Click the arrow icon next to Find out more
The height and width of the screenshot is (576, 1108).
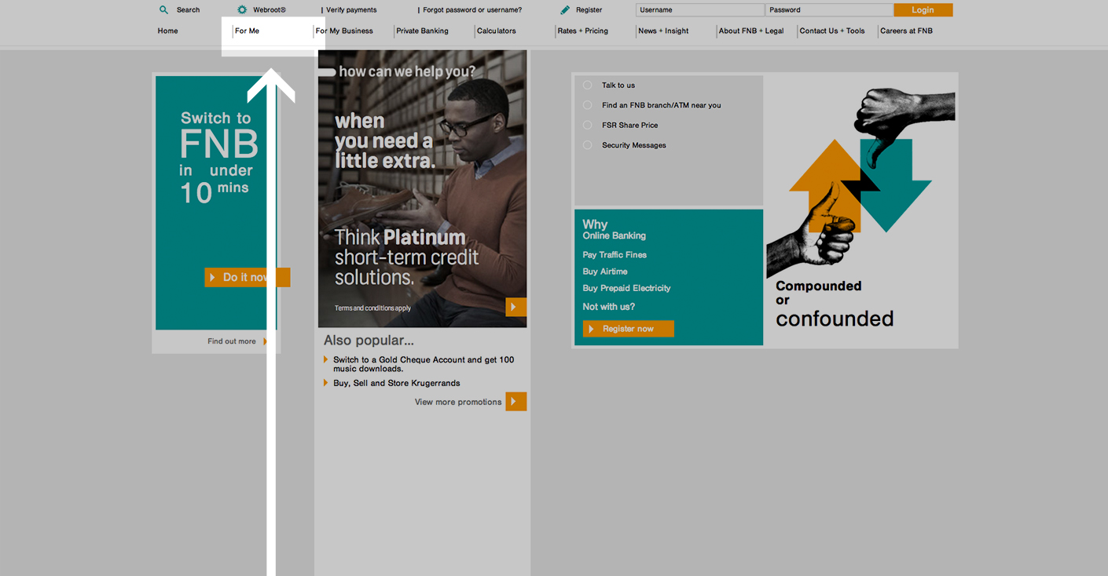[x=266, y=341]
